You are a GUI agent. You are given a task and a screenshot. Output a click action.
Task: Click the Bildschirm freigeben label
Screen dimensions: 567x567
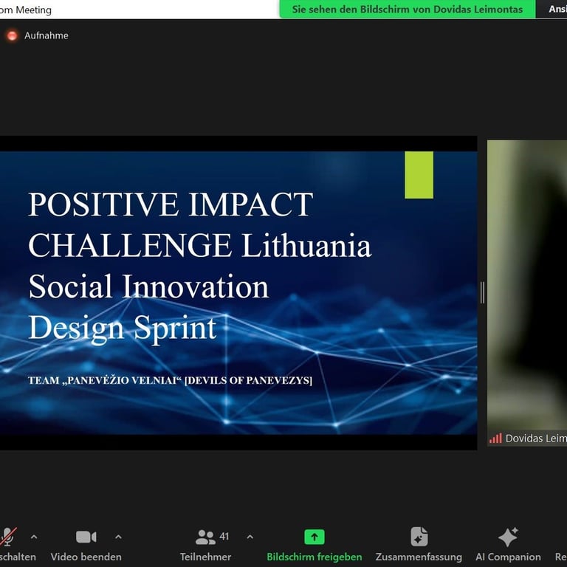(315, 557)
